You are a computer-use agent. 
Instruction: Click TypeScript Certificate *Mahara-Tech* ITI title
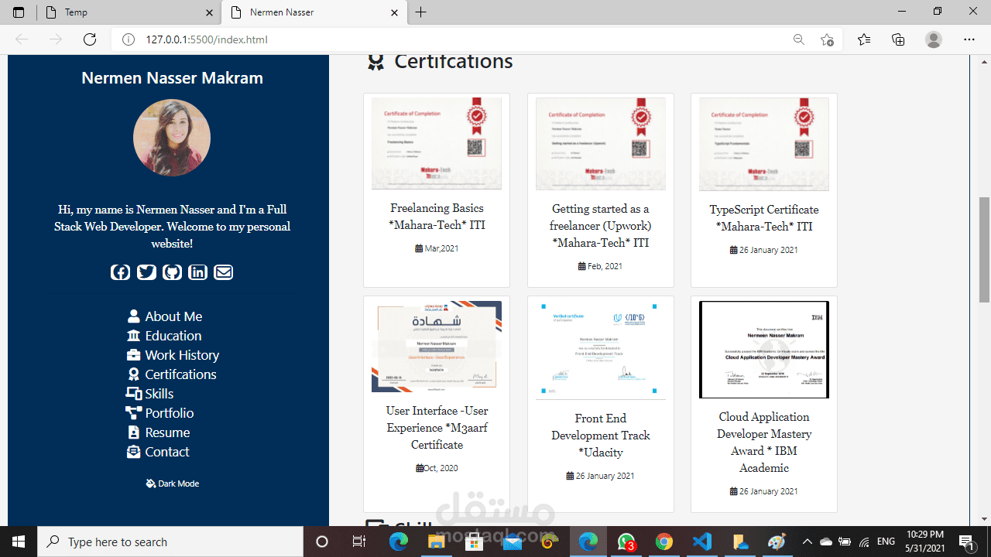[764, 218]
